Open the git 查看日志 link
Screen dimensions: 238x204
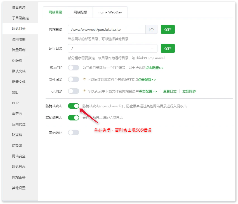click(x=170, y=91)
